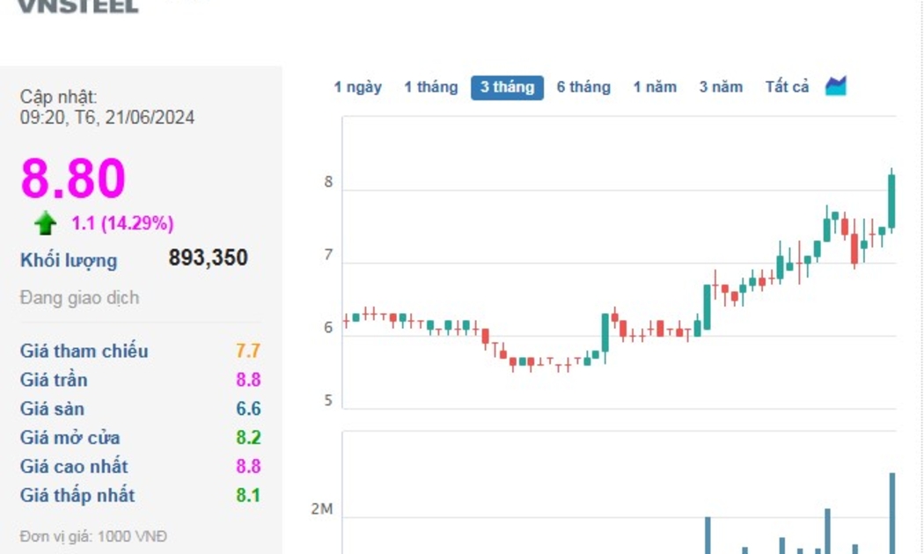Click the Giá trần value 8.8
The image size is (924, 554).
248,380
